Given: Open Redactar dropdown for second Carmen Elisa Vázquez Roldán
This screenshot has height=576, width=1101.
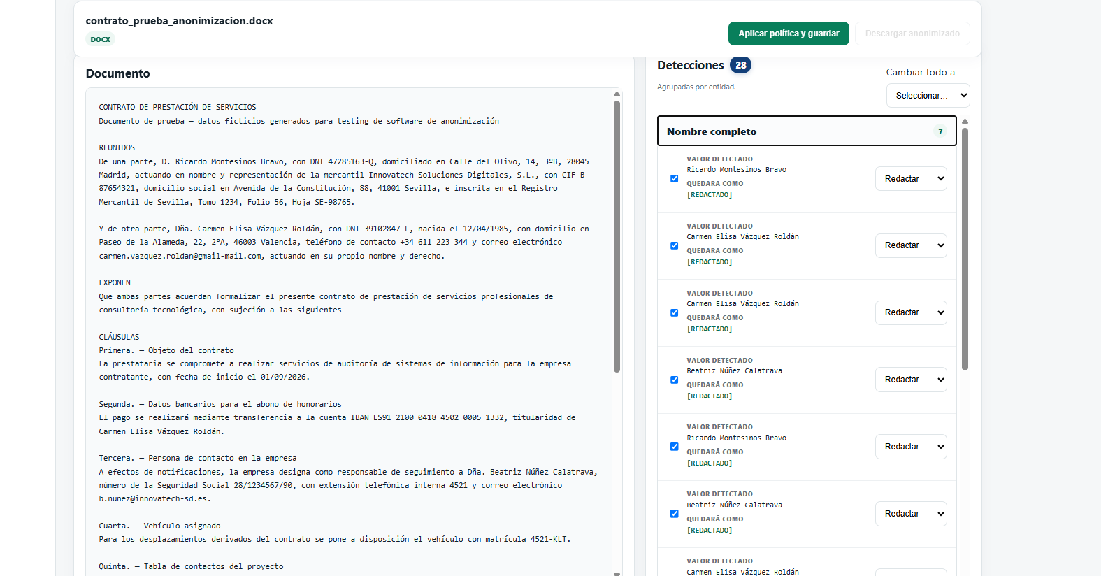Looking at the screenshot, I should point(911,312).
